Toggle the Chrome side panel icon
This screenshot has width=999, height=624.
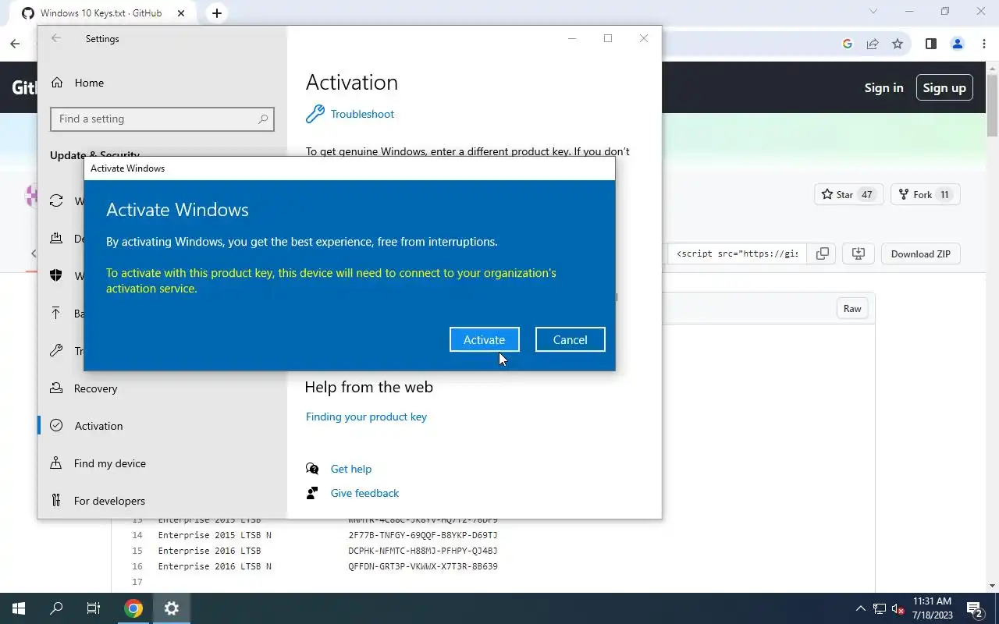tap(931, 44)
